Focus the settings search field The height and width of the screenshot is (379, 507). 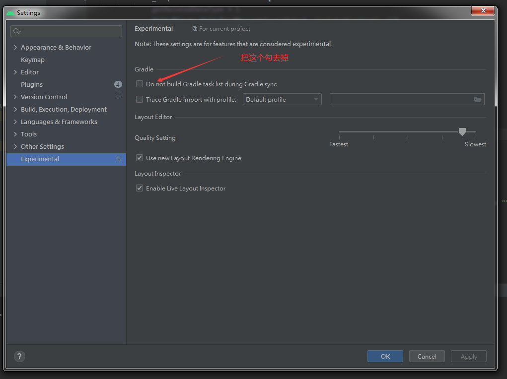pyautogui.click(x=66, y=31)
